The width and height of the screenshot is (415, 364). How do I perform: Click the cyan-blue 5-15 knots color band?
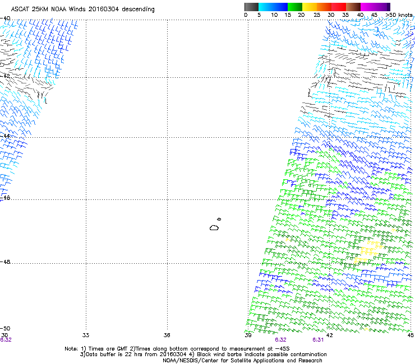point(273,7)
